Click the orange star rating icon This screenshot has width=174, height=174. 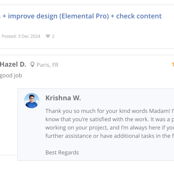pos(173,64)
